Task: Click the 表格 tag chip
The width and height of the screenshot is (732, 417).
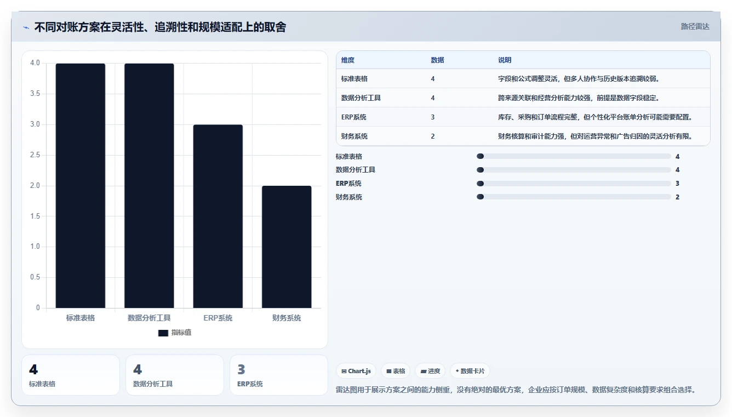Action: pos(396,371)
